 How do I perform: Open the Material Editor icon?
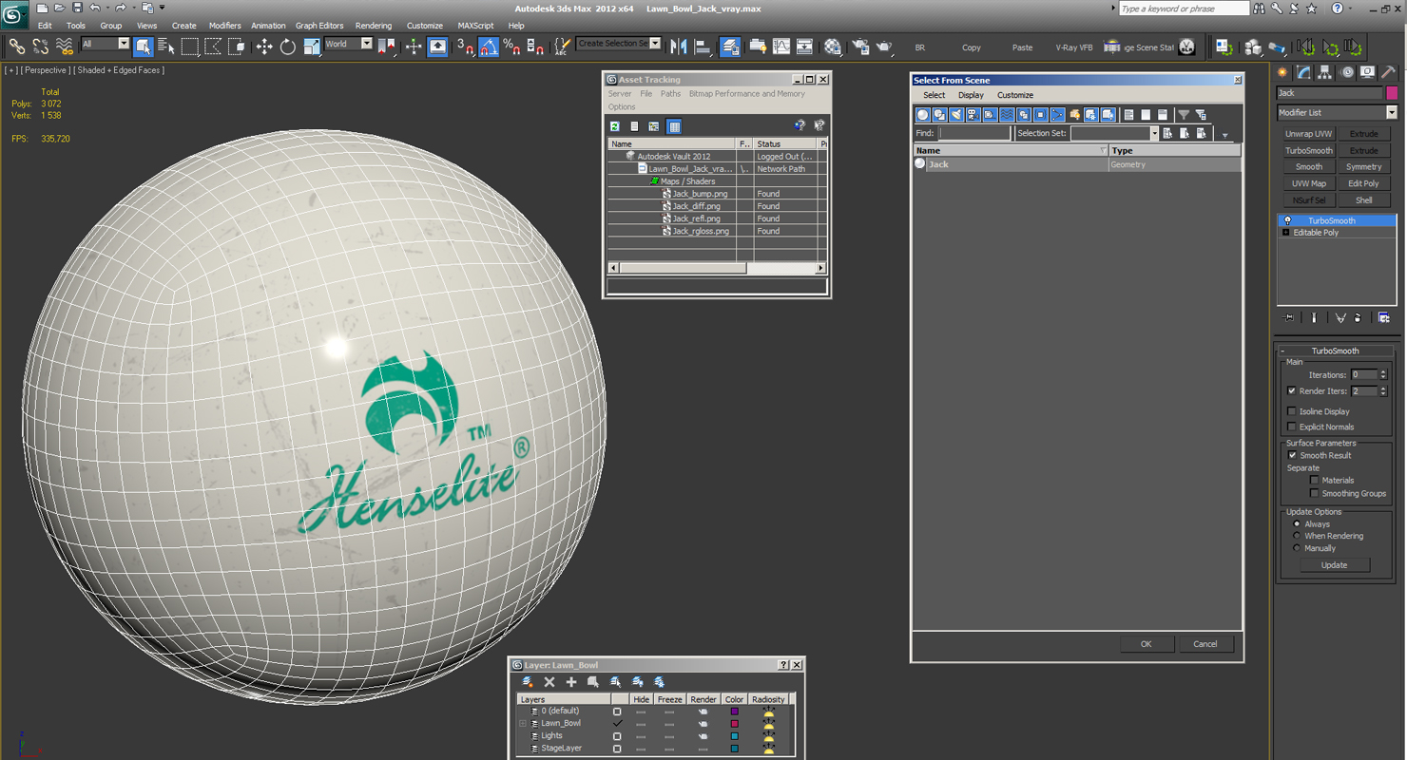click(833, 47)
